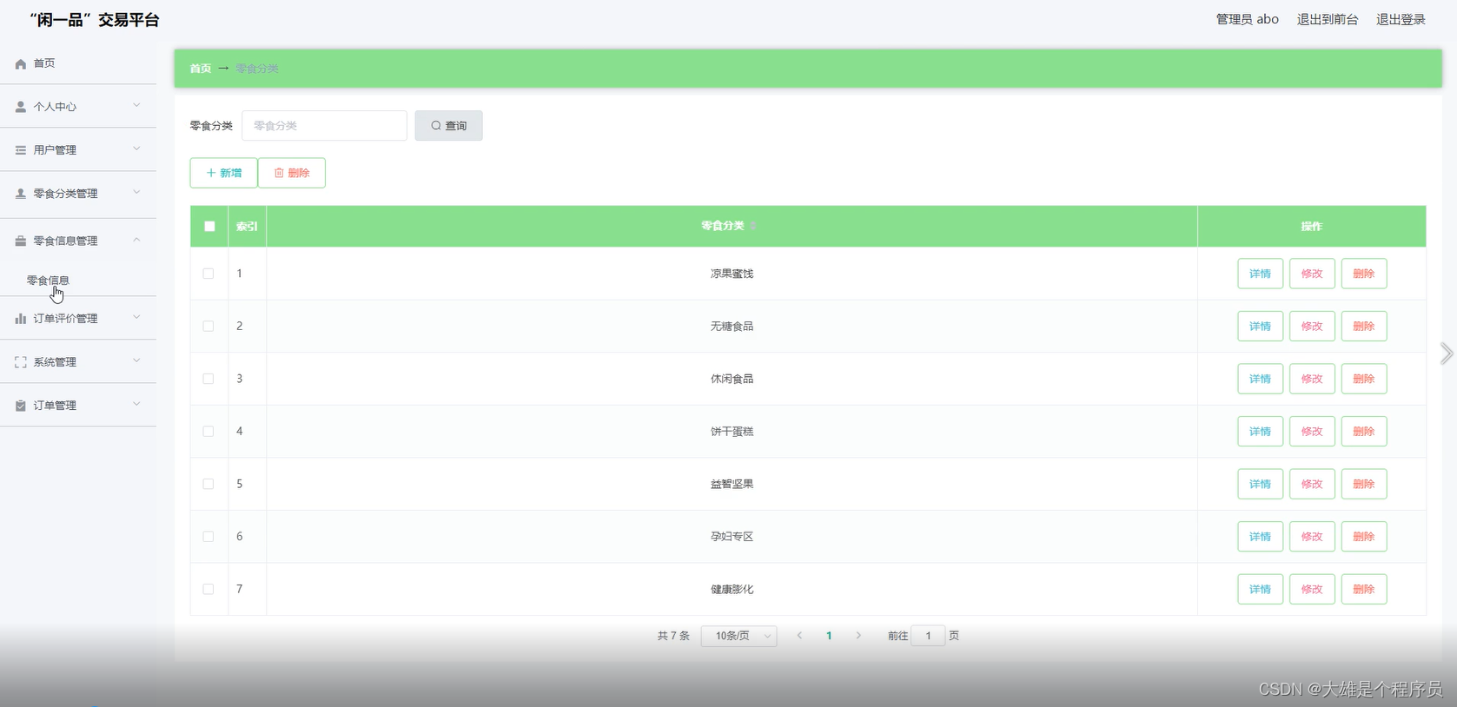This screenshot has width=1457, height=707.
Task: Click 删除 for 健康膨化 row
Action: pos(1364,589)
